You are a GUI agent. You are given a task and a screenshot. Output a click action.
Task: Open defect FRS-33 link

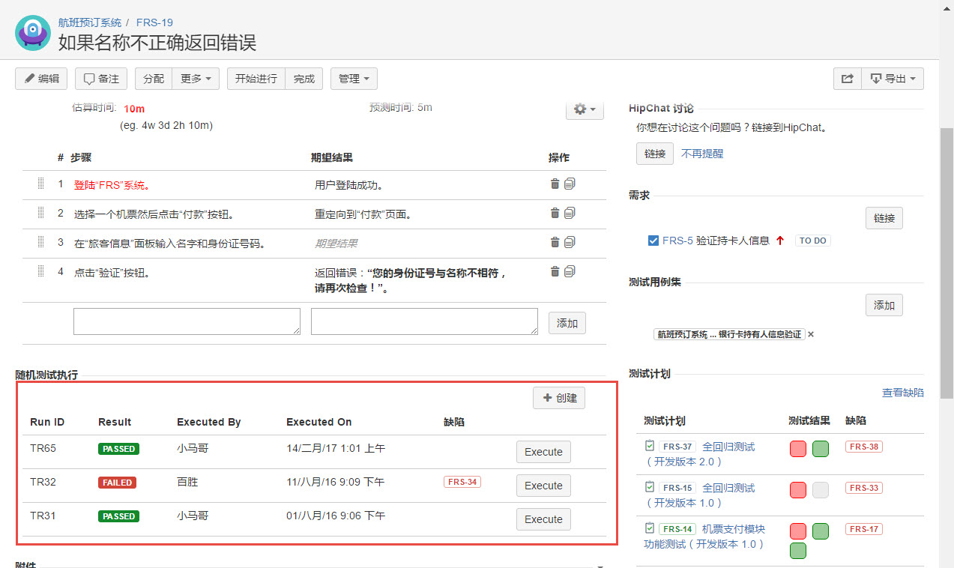point(864,488)
